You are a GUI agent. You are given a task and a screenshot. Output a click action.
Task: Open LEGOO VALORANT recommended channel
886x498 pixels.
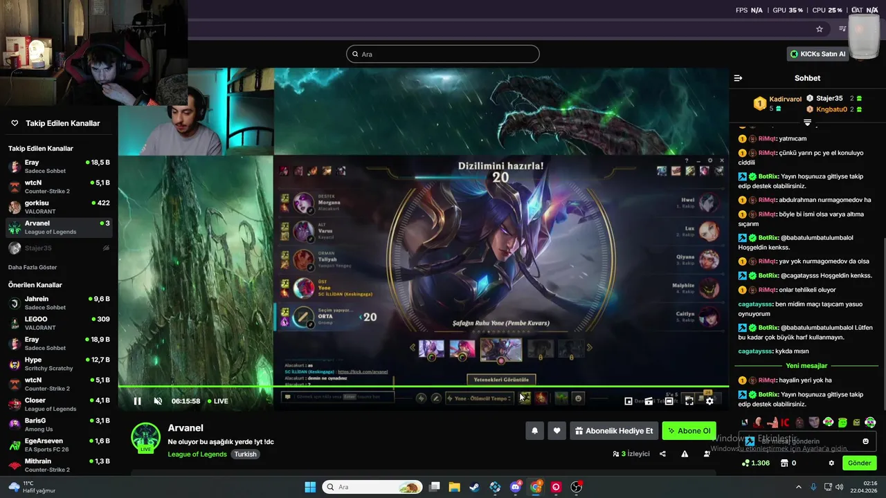coord(59,323)
